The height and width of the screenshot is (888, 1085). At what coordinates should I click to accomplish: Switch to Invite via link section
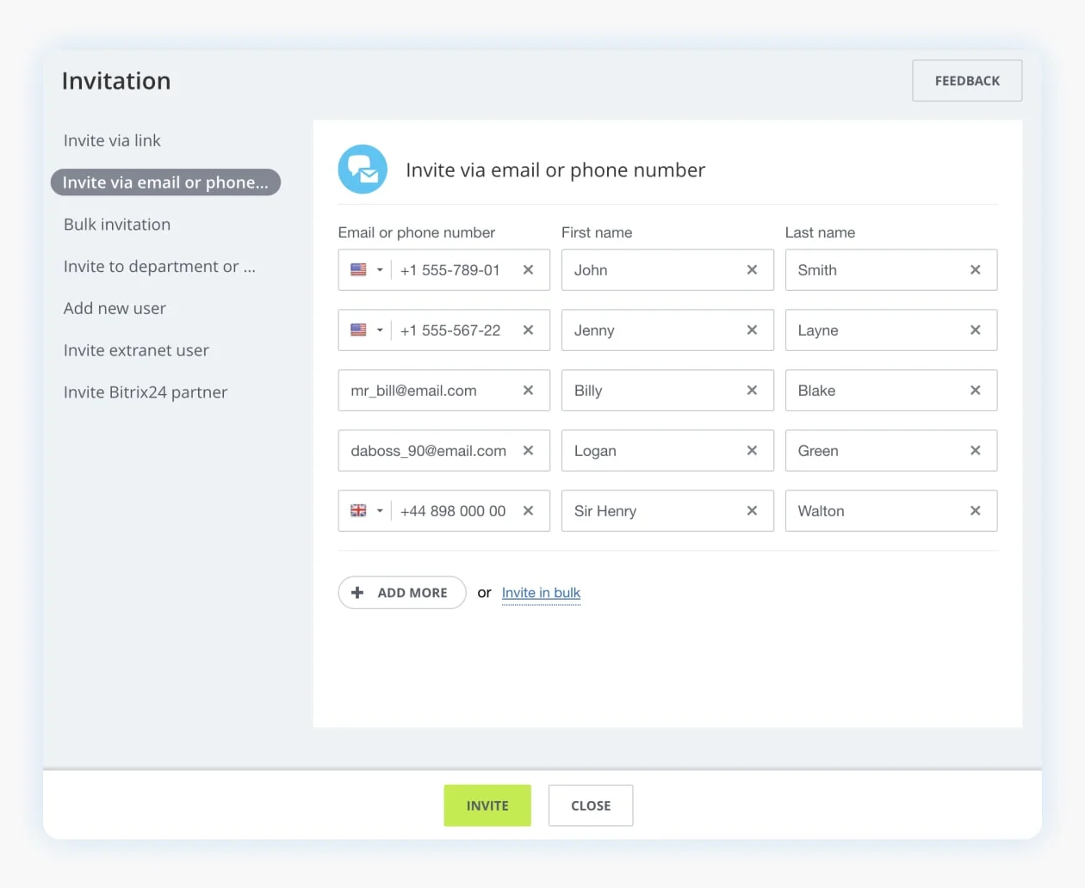pyautogui.click(x=112, y=140)
